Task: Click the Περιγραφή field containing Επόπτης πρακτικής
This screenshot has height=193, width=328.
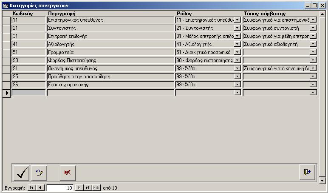Action: point(110,85)
